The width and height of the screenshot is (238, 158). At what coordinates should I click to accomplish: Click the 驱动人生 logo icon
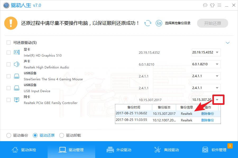click(x=6, y=5)
